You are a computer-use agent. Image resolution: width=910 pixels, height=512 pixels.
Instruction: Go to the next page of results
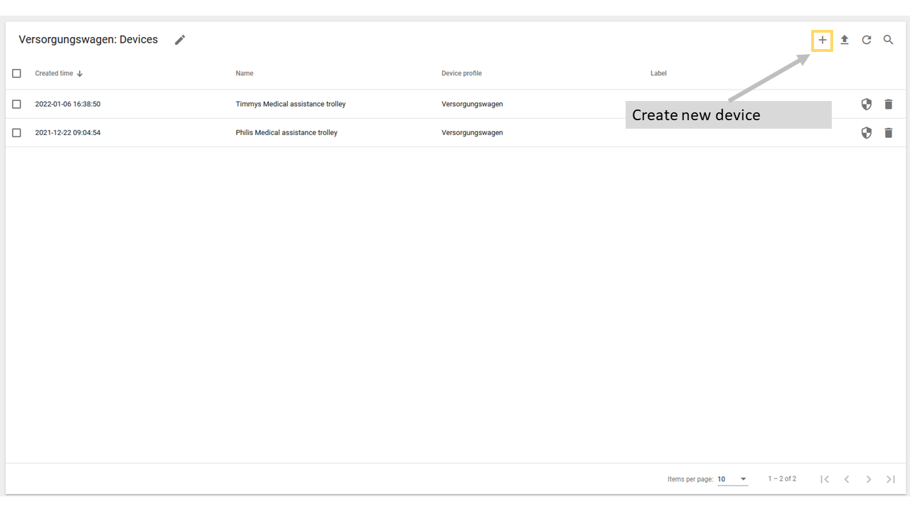[869, 479]
